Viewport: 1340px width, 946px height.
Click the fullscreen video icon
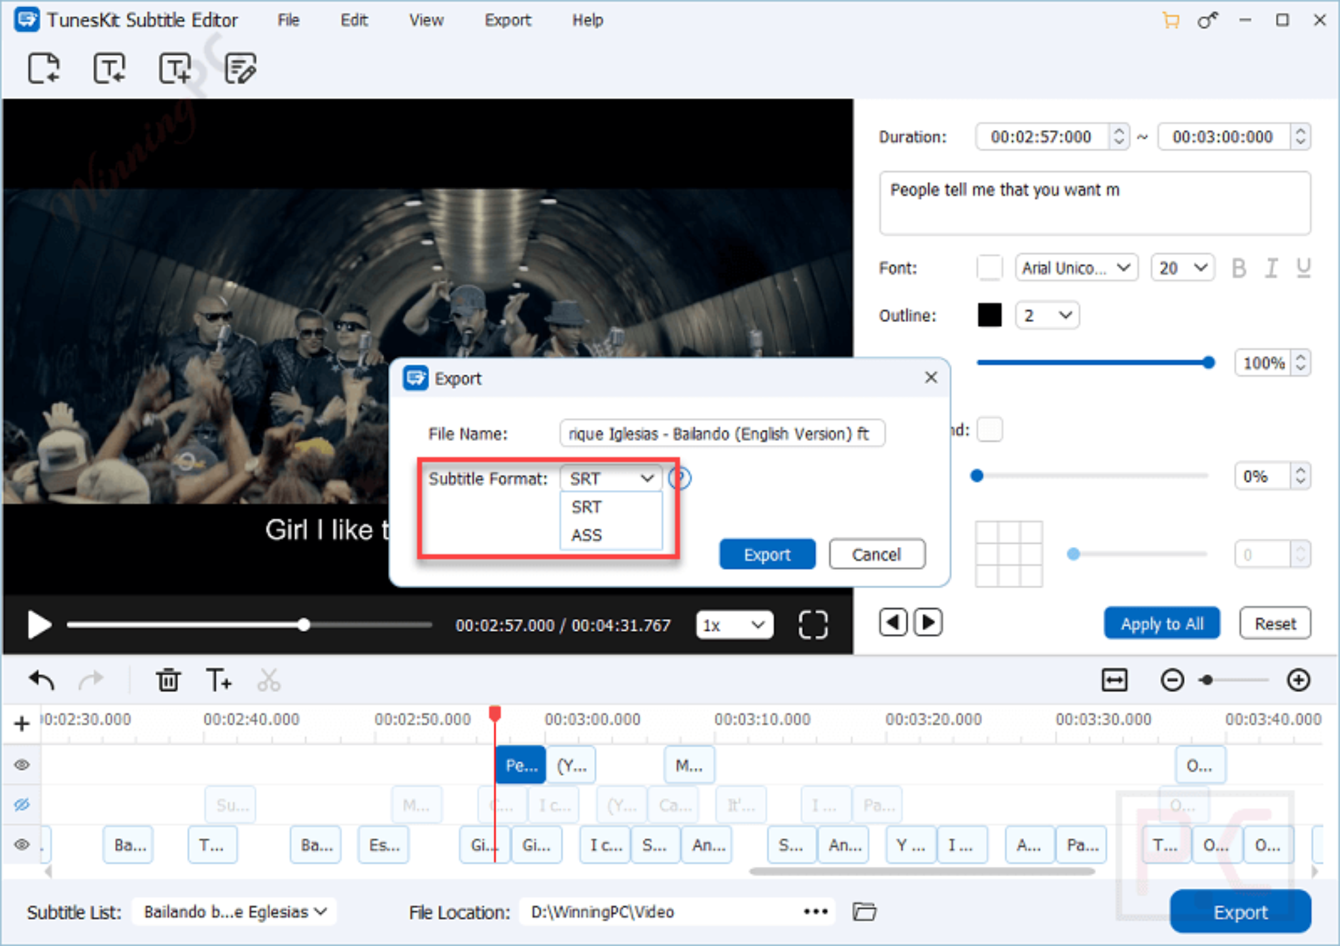click(813, 625)
